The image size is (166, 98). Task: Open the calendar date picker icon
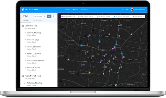[x=45, y=17]
